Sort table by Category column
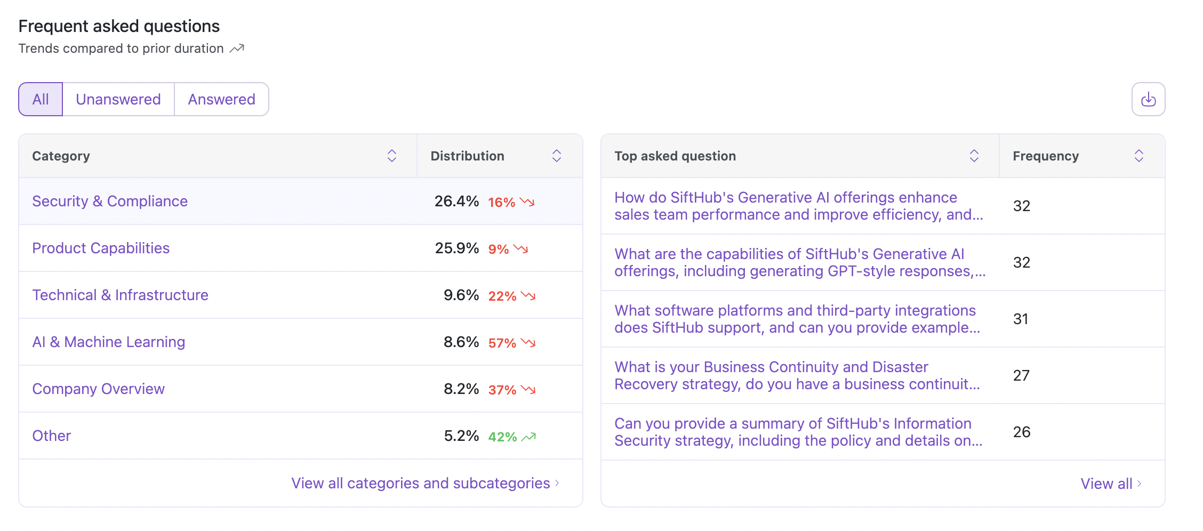This screenshot has height=531, width=1203. point(392,156)
